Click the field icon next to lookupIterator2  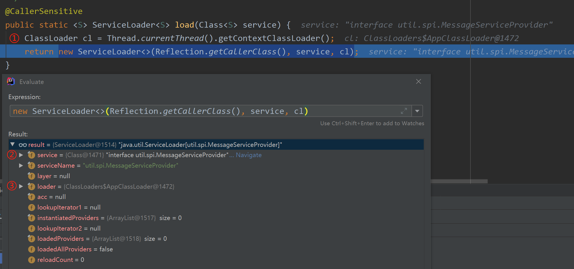pos(31,228)
